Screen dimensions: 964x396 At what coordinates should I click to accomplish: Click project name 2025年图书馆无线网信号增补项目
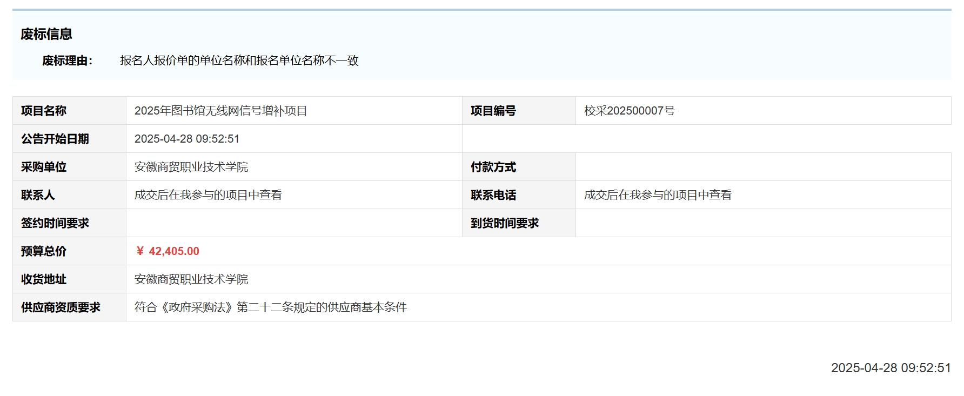coord(220,111)
